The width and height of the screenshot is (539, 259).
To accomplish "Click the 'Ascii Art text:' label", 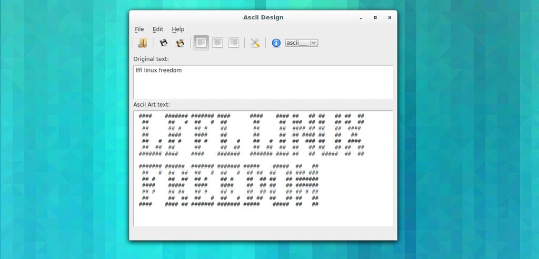I will [x=152, y=105].
